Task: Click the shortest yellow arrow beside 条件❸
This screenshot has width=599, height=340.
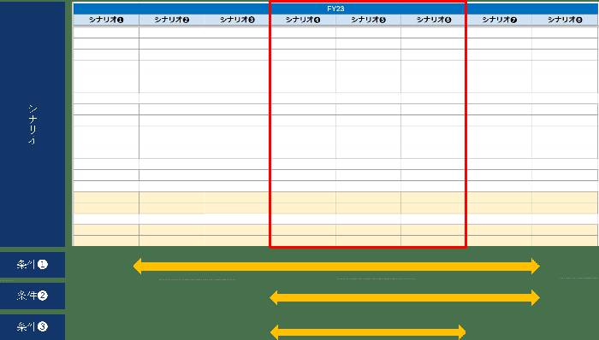Action: click(367, 332)
